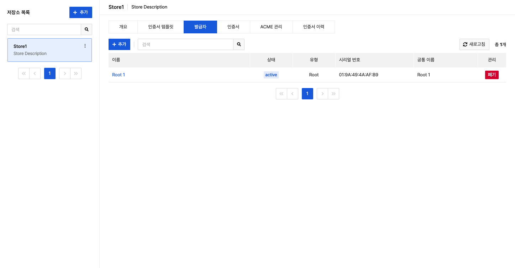Click the plus icon on the store list 추가 button
Screen dimensions: 515x268
pyautogui.click(x=75, y=12)
